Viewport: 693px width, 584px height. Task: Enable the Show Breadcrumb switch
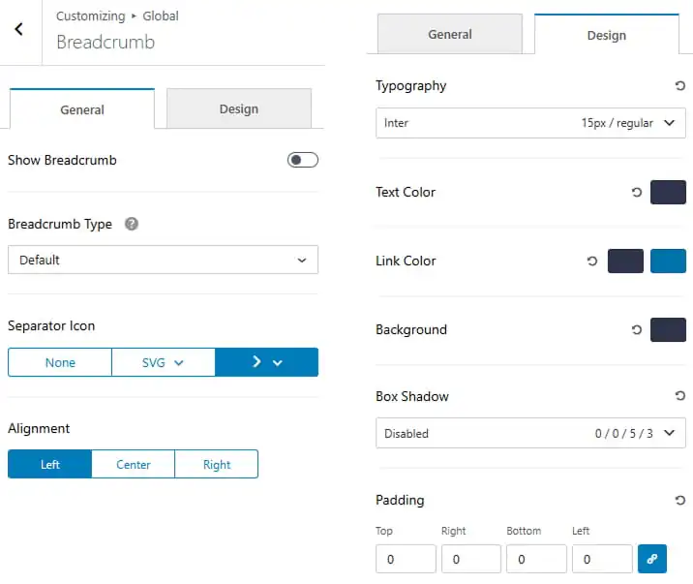click(x=303, y=160)
